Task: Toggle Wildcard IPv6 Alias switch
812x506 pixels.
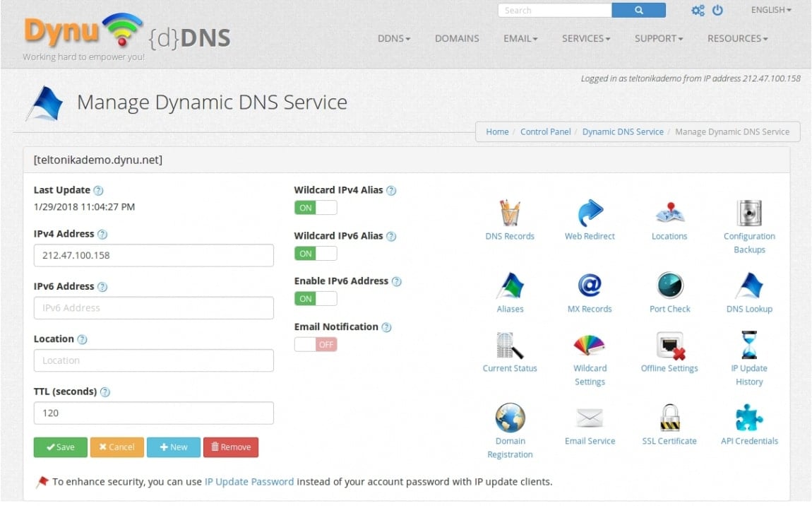Action: [x=316, y=254]
